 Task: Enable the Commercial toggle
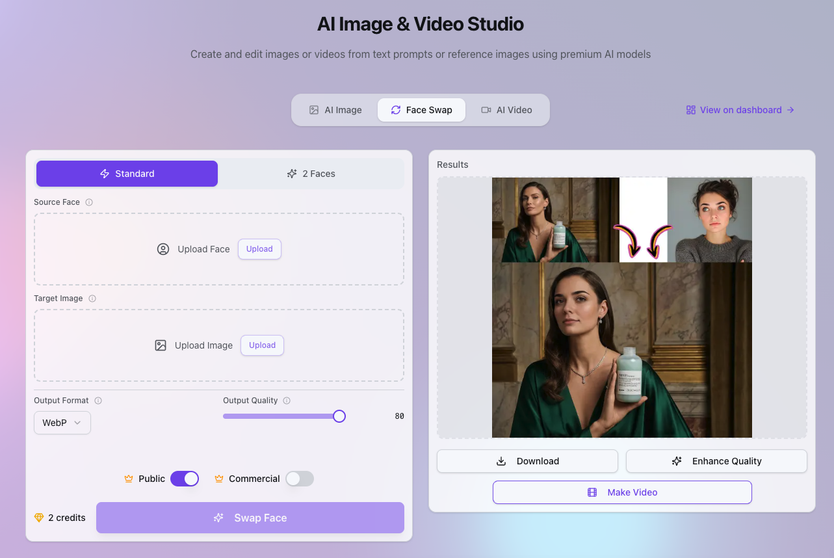coord(300,479)
